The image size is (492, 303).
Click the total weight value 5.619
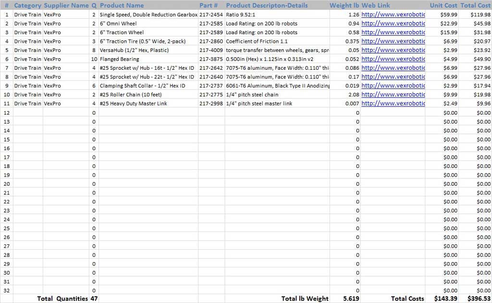click(x=351, y=299)
